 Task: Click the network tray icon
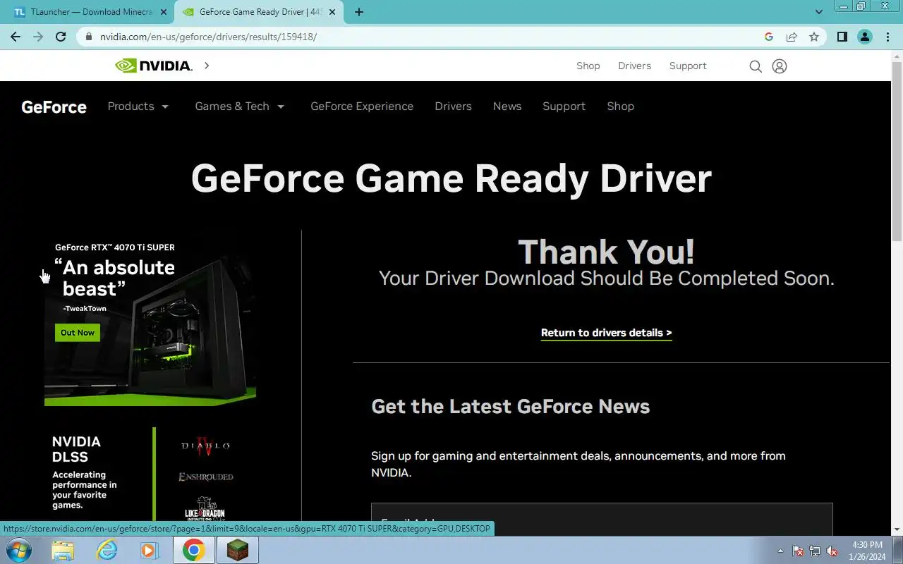tap(815, 551)
